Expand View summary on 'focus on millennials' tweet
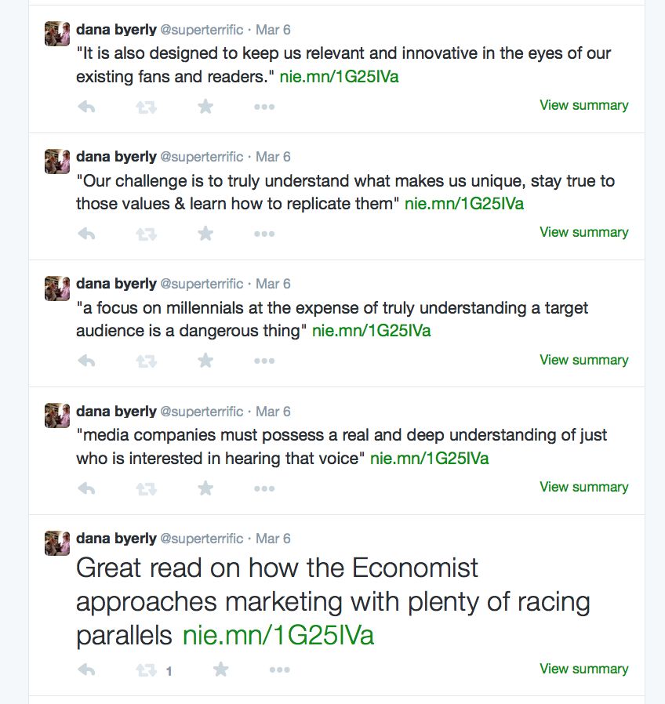The image size is (665, 704). [583, 360]
